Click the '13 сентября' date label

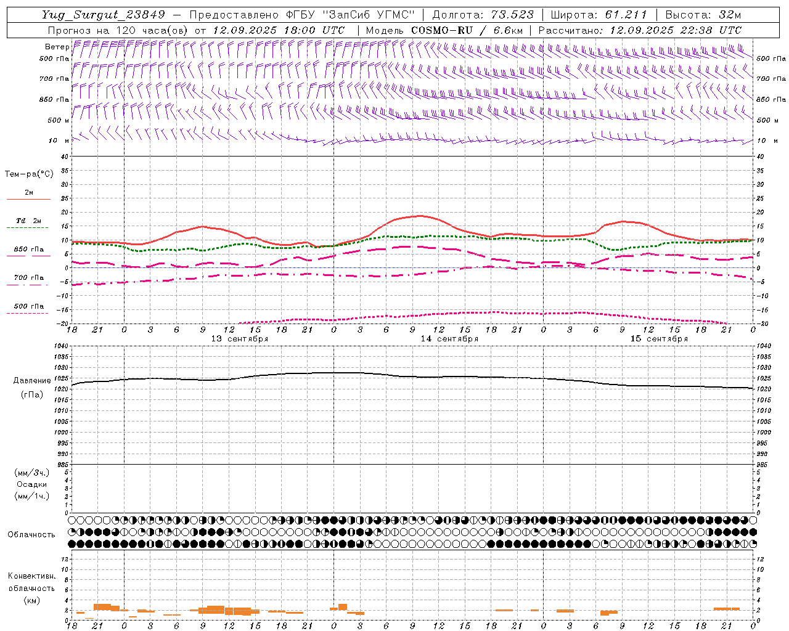pos(240,339)
